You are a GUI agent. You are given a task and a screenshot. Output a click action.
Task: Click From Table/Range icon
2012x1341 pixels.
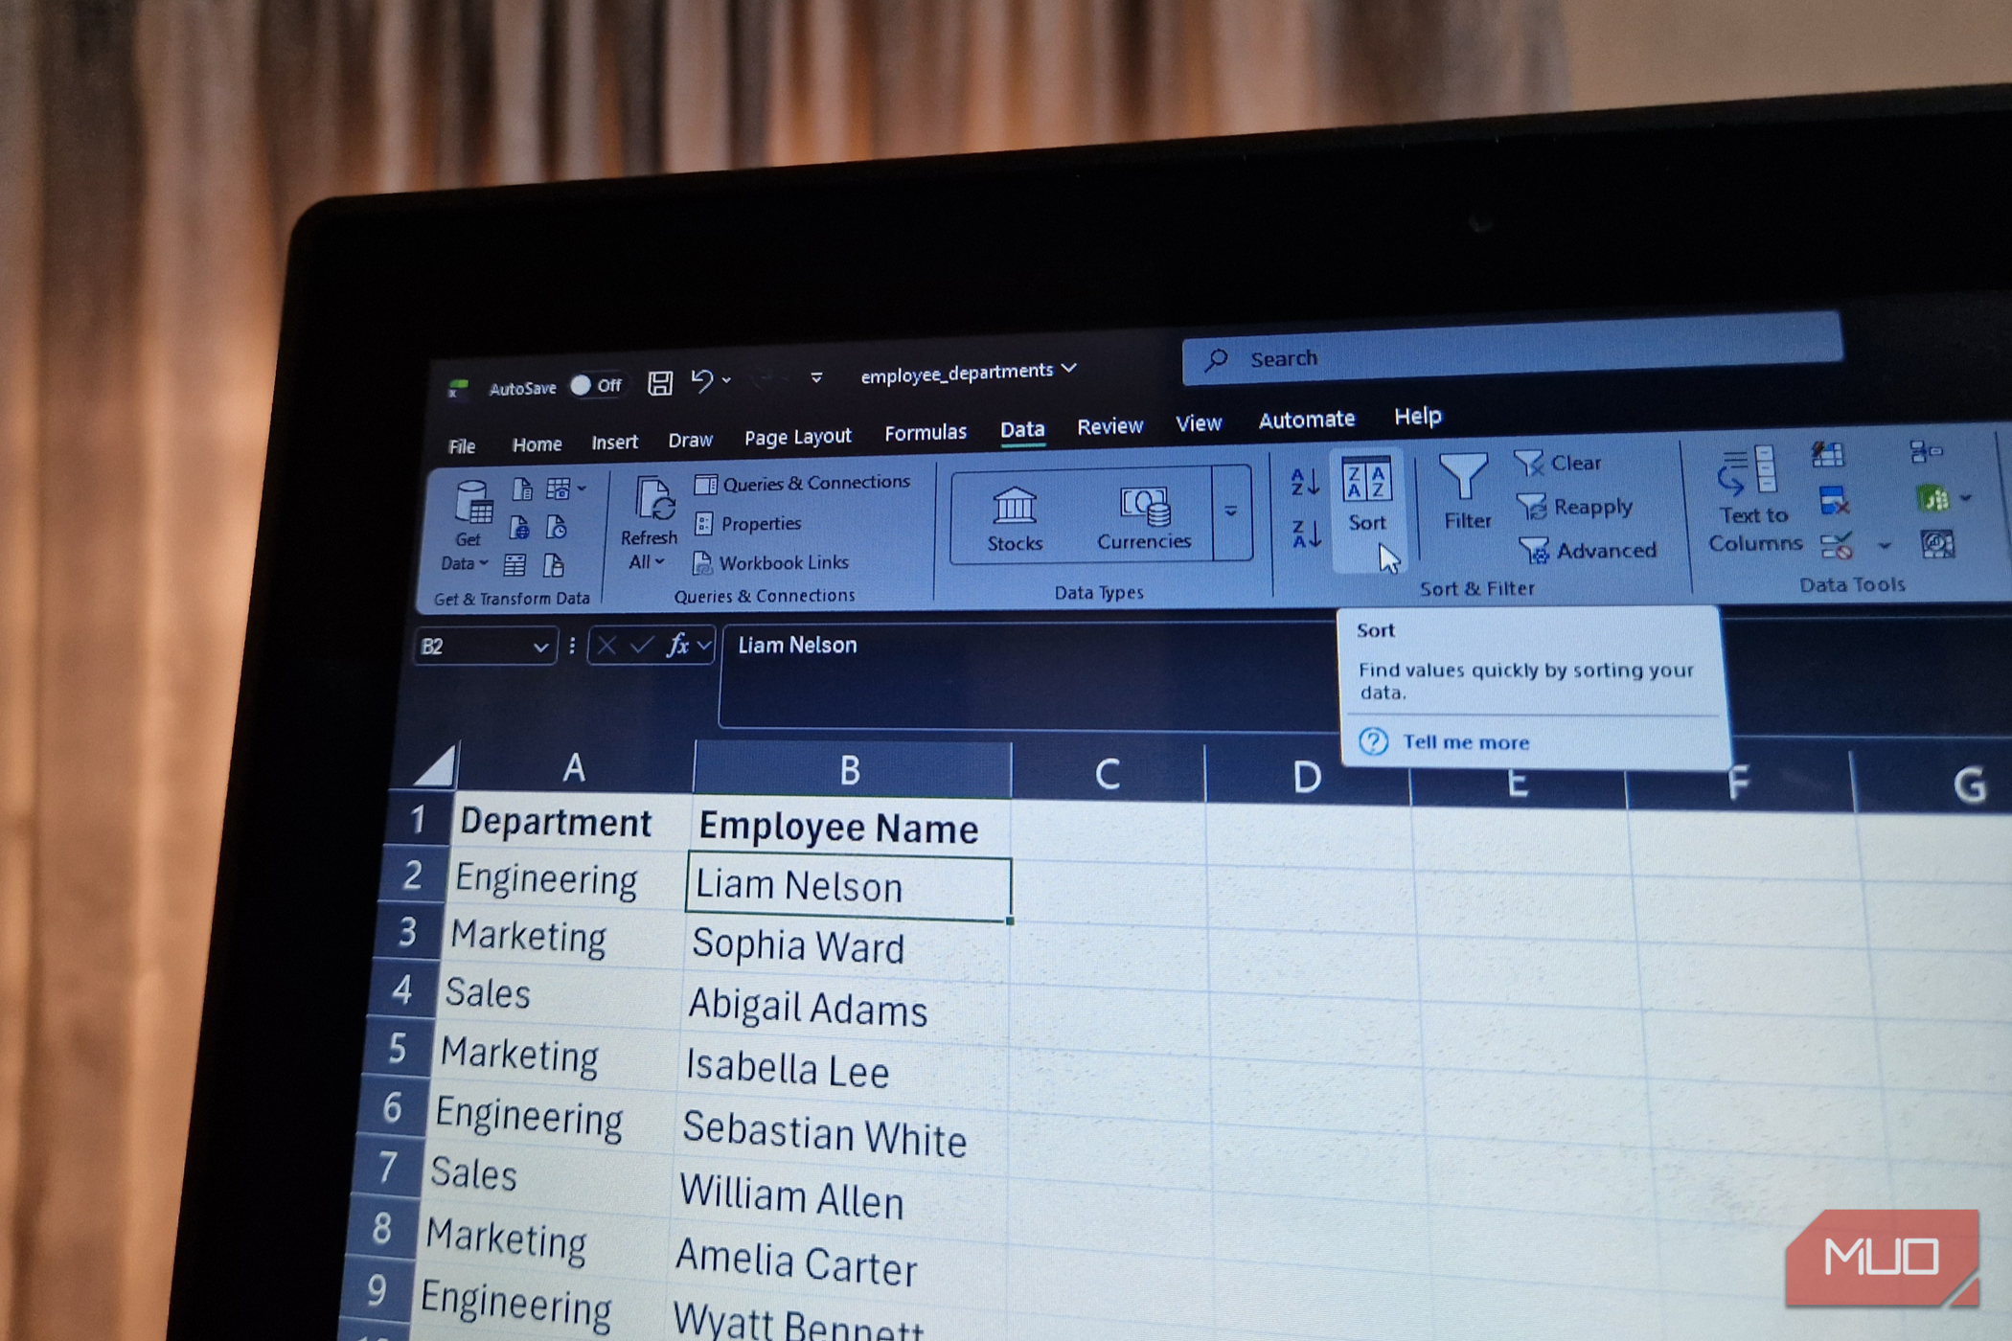[x=514, y=565]
